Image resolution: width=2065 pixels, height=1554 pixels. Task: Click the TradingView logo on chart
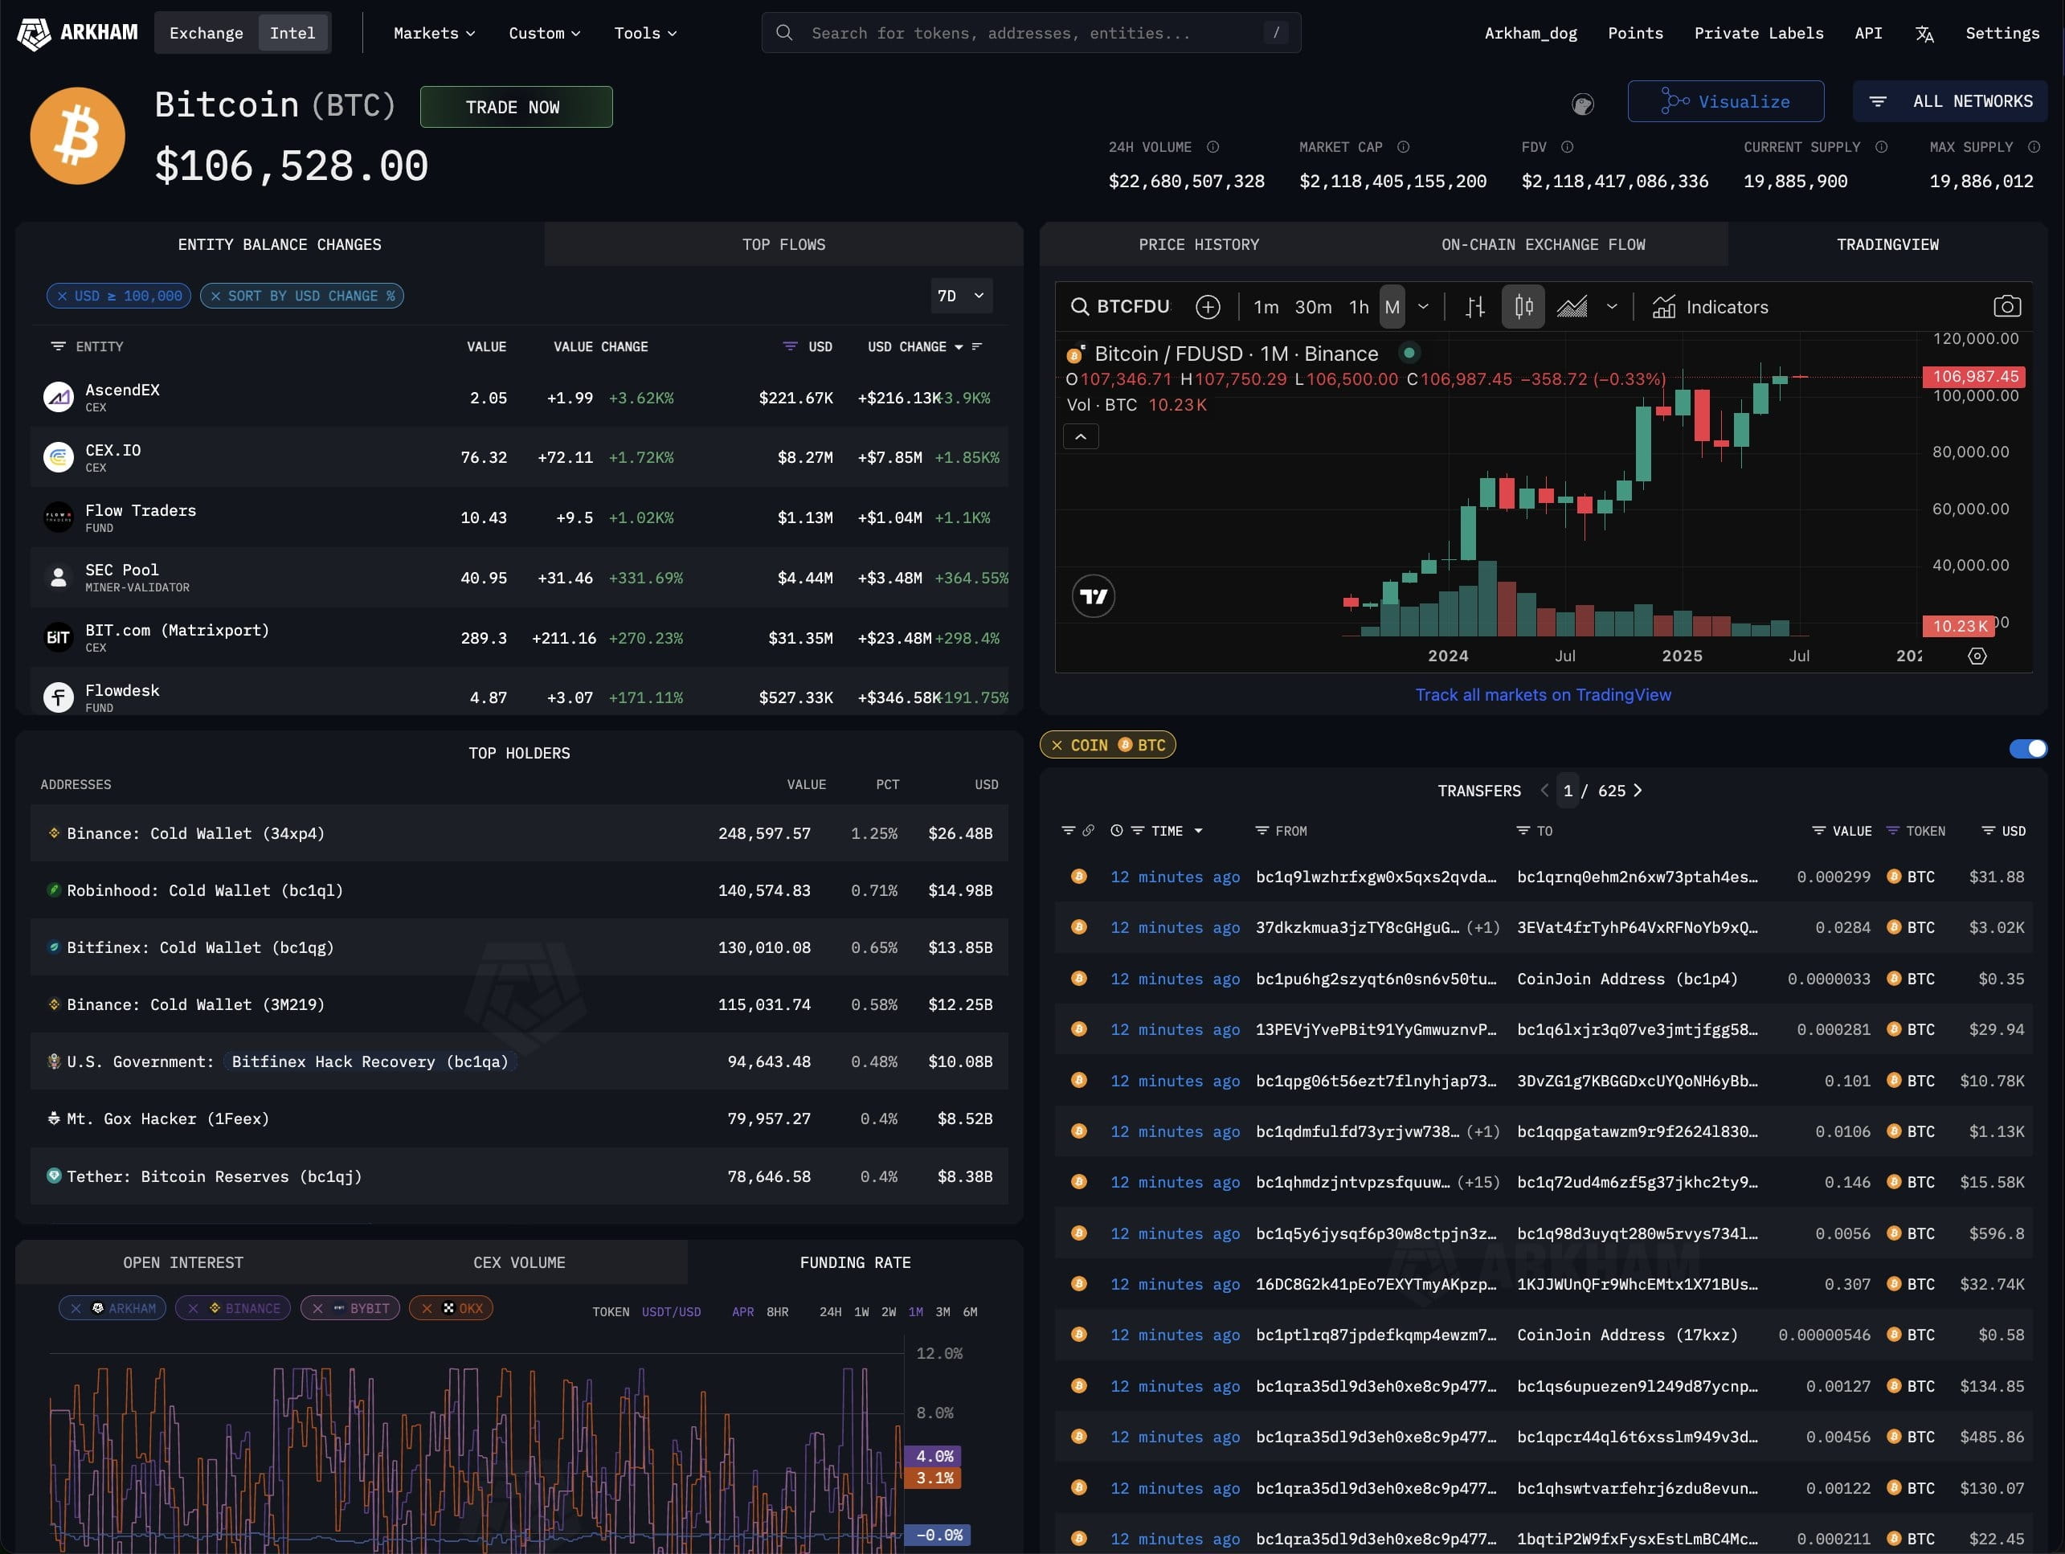tap(1094, 596)
